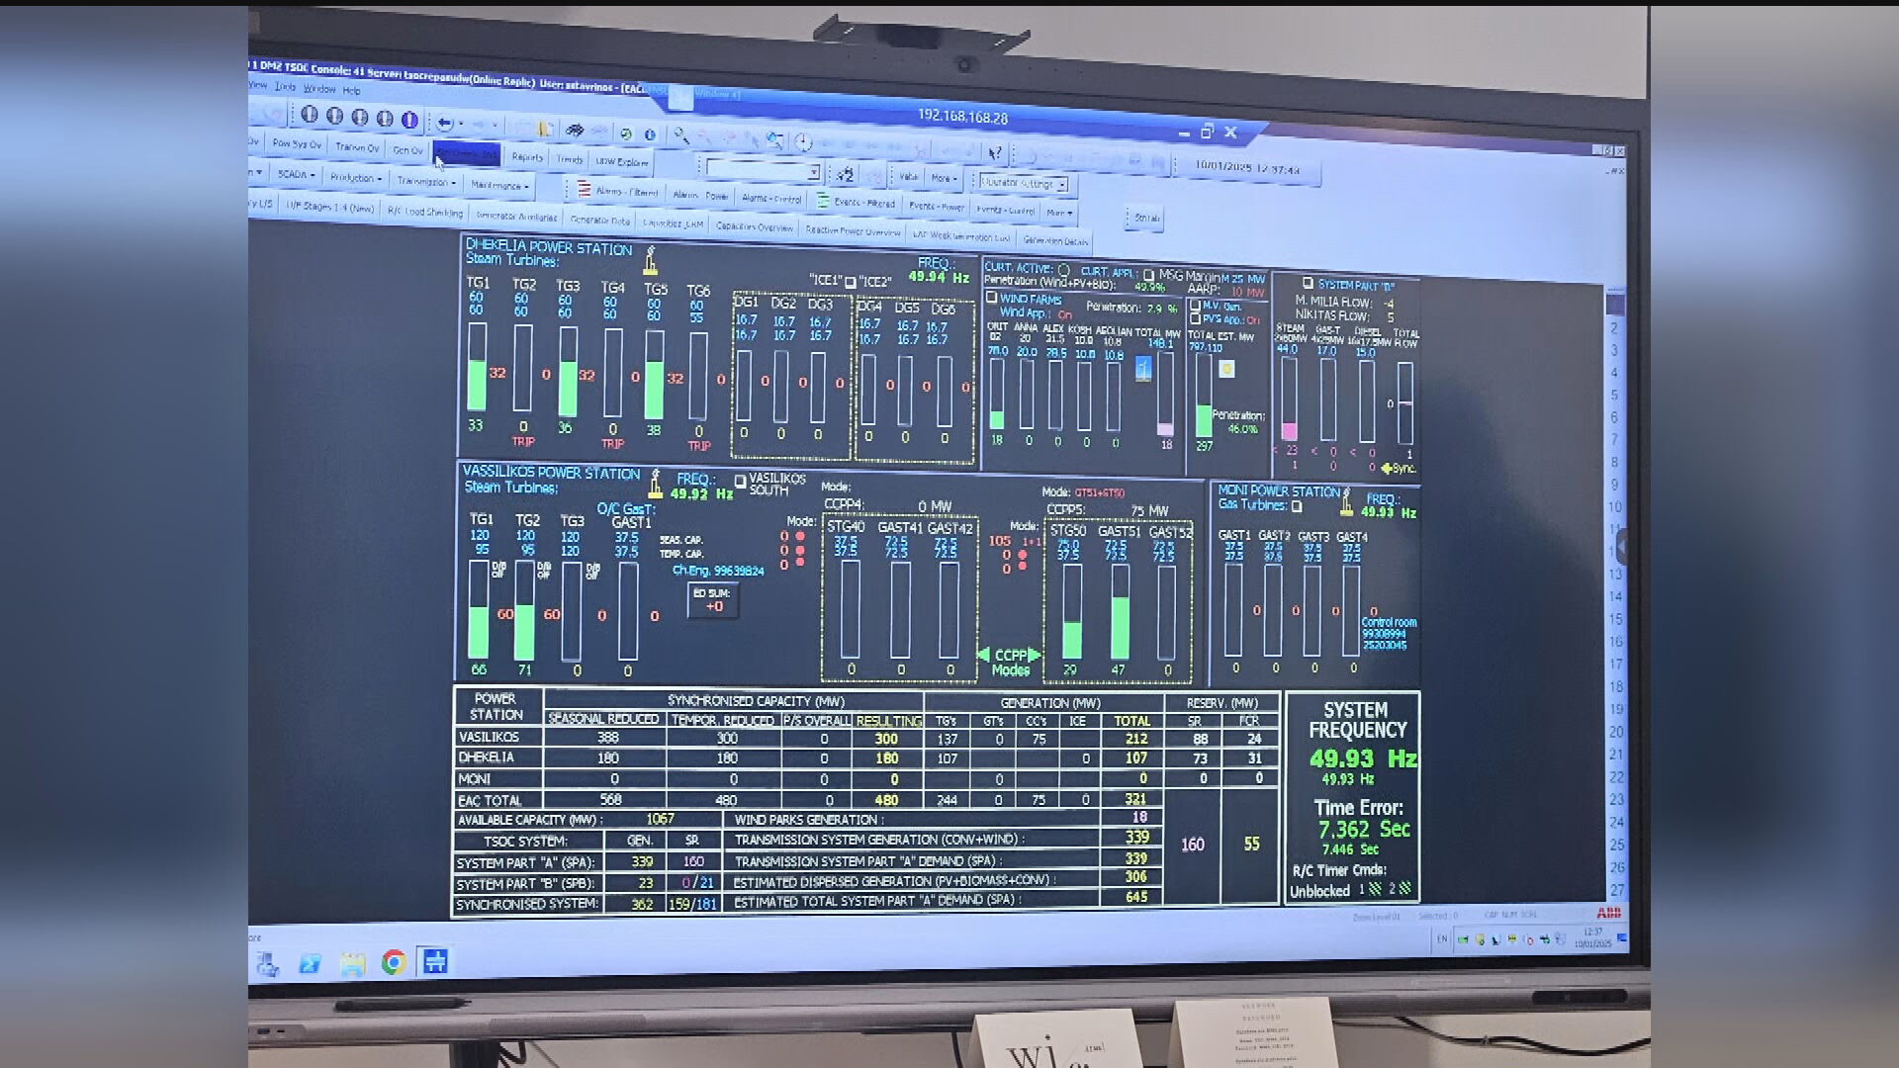This screenshot has height=1068, width=1899.
Task: Click the blue back arrow toolbar icon
Action: pyautogui.click(x=445, y=124)
